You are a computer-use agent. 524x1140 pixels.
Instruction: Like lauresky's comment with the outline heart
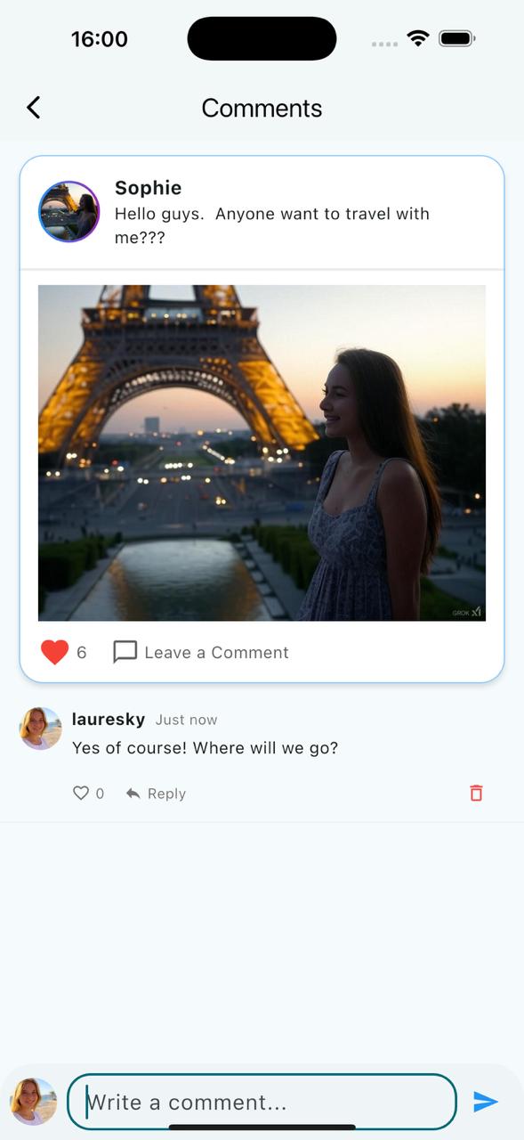click(81, 793)
